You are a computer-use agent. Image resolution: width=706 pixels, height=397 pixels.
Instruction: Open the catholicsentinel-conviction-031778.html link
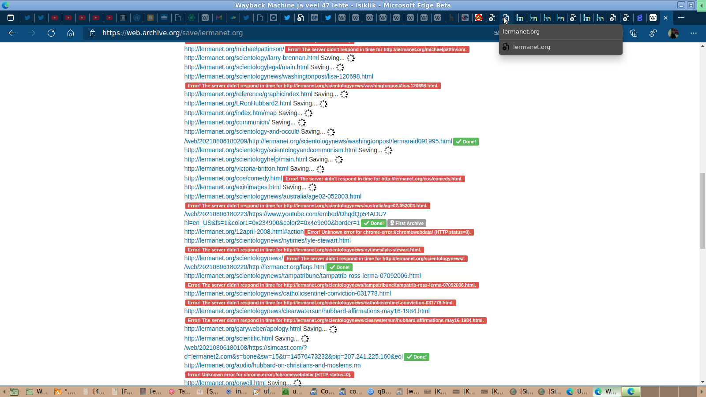click(288, 293)
